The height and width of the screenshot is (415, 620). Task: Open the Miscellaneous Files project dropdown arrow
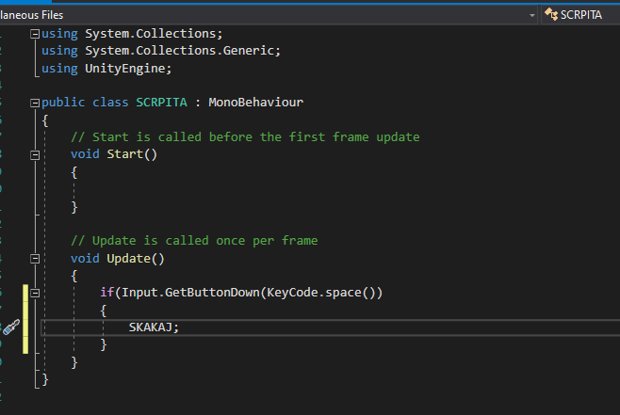click(x=532, y=15)
